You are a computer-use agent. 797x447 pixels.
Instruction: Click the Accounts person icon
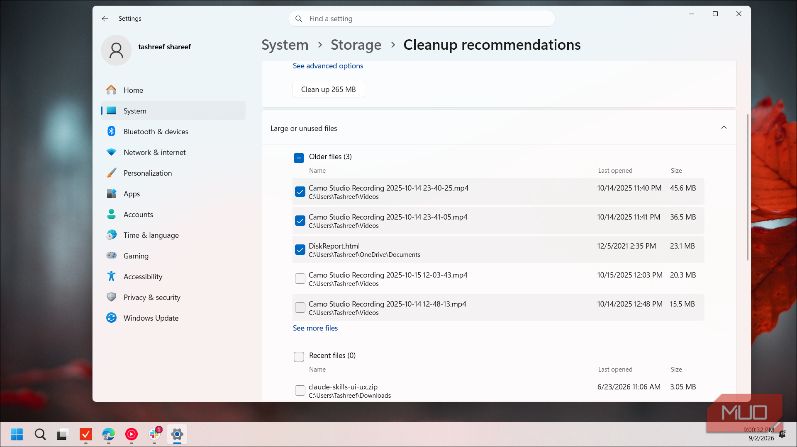pos(111,214)
